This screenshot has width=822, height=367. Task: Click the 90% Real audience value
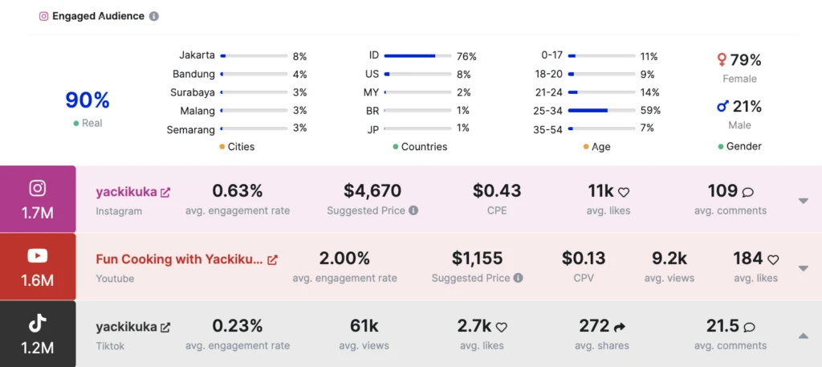87,100
